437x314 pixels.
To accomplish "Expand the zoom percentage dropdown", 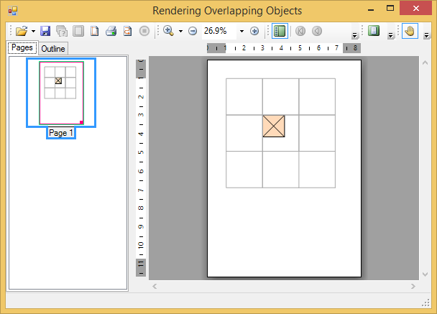I will 241,31.
